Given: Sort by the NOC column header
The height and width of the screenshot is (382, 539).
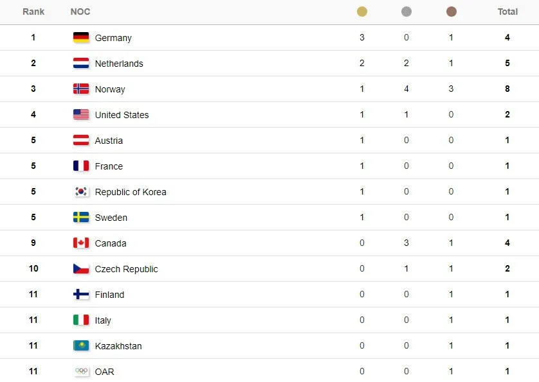Looking at the screenshot, I should click(80, 12).
